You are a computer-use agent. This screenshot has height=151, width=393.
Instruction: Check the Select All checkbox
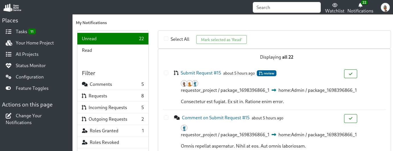click(x=166, y=39)
